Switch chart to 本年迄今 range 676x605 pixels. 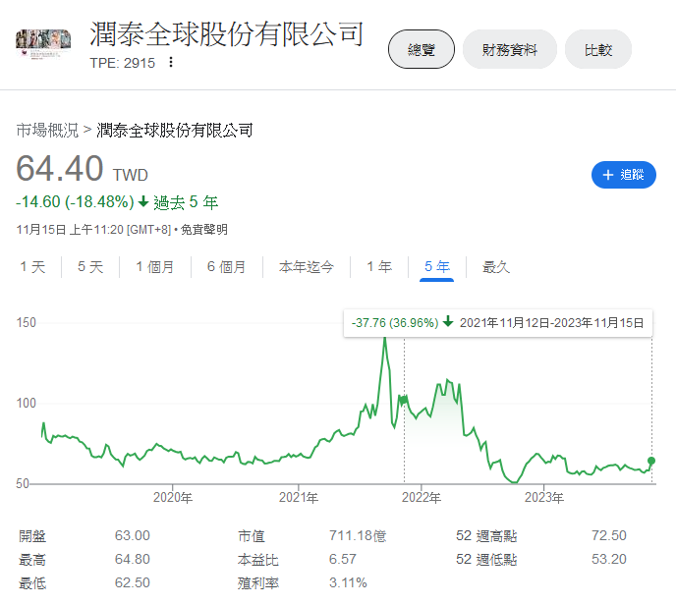point(306,266)
